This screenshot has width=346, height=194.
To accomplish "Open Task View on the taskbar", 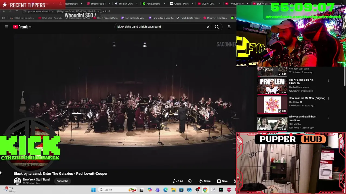I will (x=141, y=190).
